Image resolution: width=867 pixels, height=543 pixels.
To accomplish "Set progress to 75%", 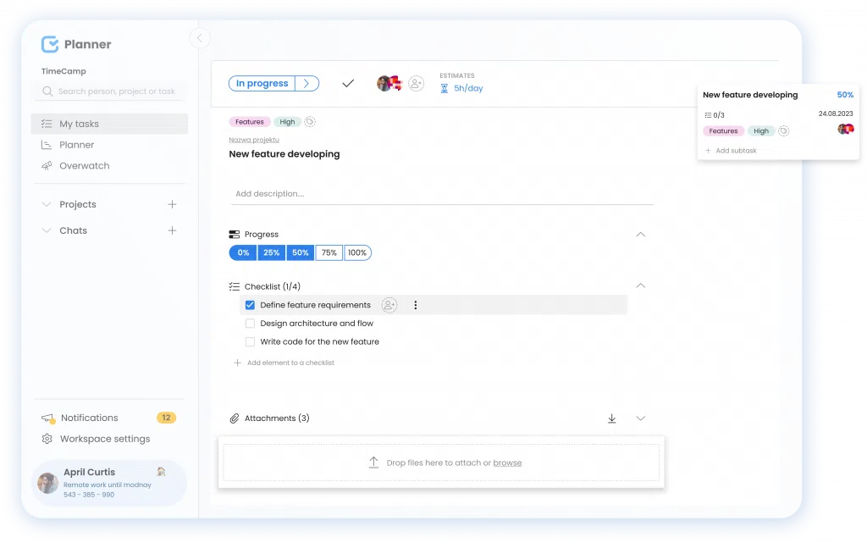I will [329, 252].
